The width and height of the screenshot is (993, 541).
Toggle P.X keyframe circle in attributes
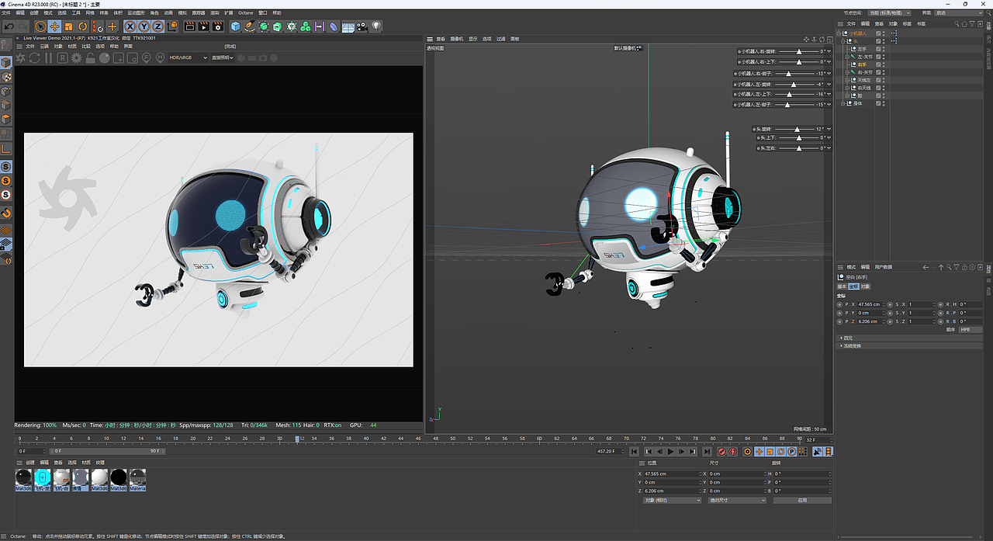(x=839, y=304)
